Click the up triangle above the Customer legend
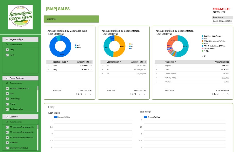This screenshot has height=152, width=241. pyautogui.click(x=203, y=56)
